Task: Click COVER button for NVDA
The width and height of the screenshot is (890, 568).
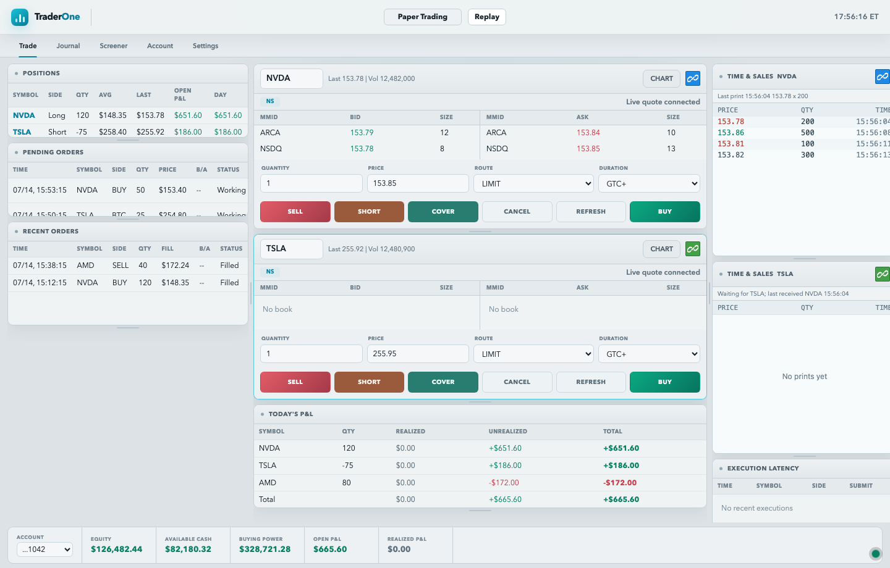Action: [x=443, y=212]
